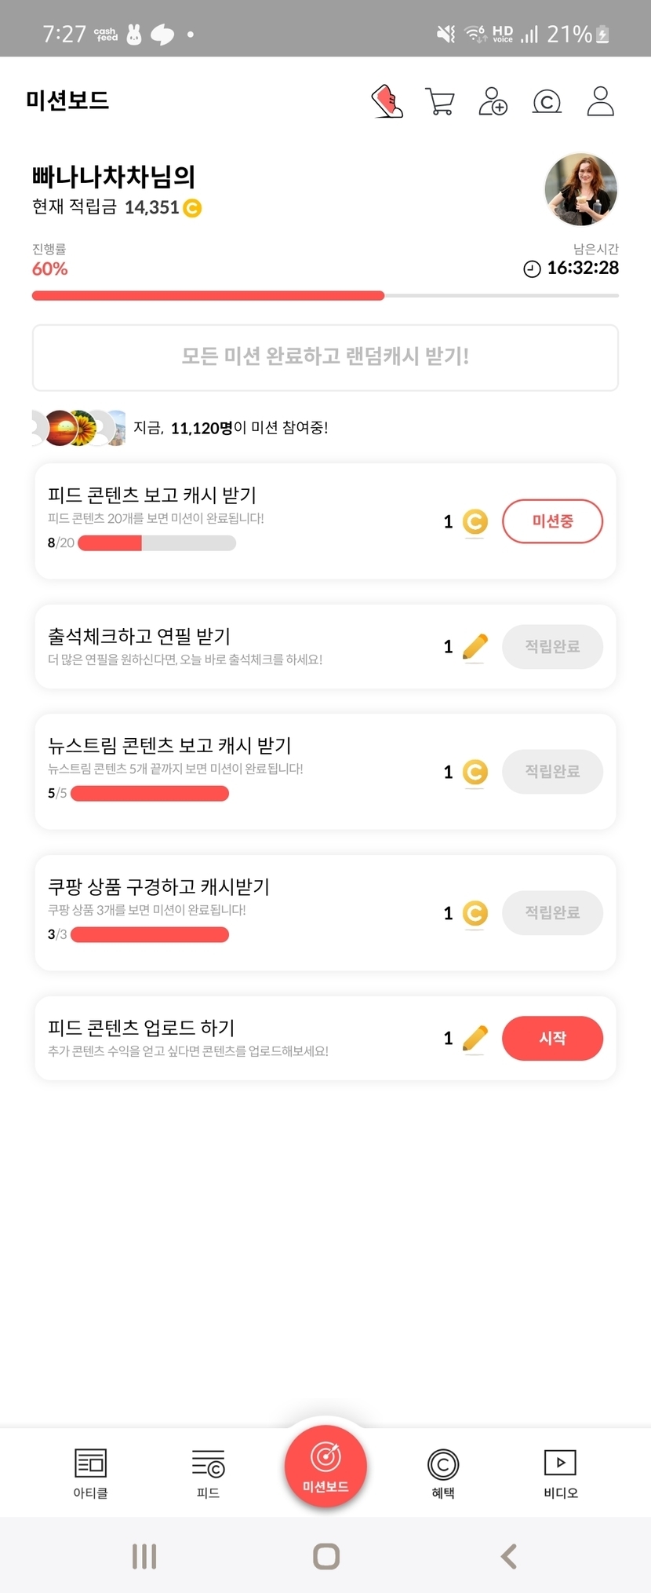651x1593 pixels.
Task: Tap the participant avatars cluster
Action: (78, 428)
